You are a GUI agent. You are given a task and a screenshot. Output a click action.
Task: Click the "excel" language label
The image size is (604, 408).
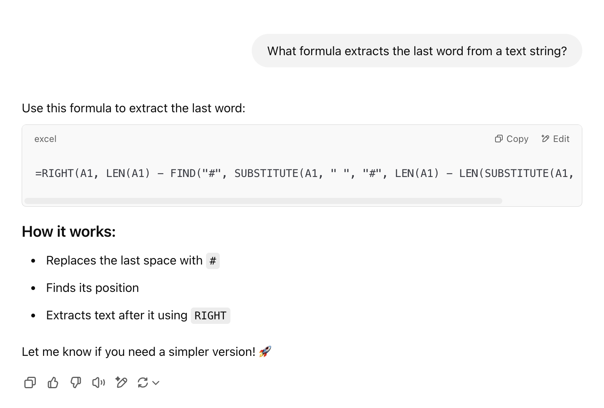pyautogui.click(x=45, y=139)
